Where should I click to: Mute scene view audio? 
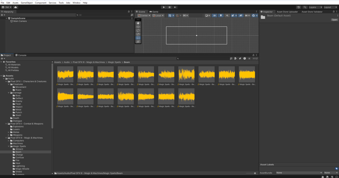[x=227, y=15]
